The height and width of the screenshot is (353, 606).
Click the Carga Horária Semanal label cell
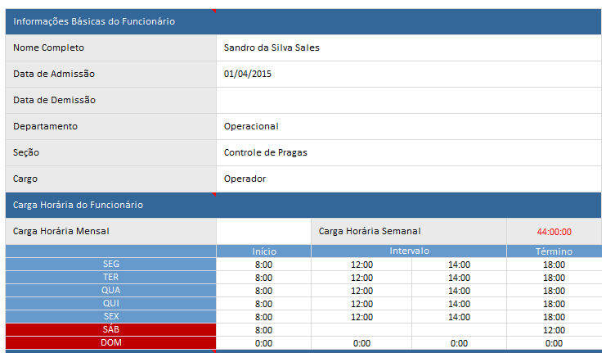(x=408, y=231)
